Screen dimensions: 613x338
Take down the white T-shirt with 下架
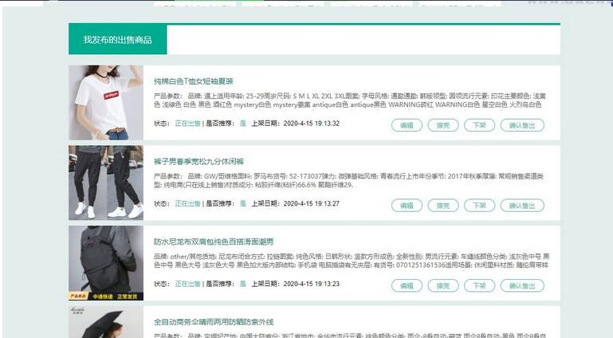(479, 125)
